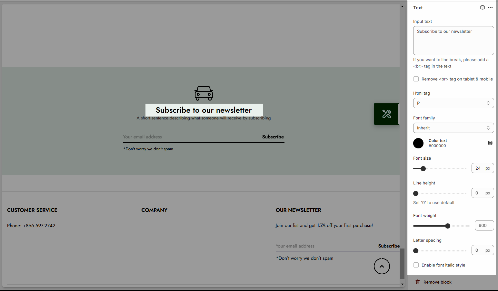Click the Font weight 600 field
The height and width of the screenshot is (291, 498).
click(x=484, y=225)
